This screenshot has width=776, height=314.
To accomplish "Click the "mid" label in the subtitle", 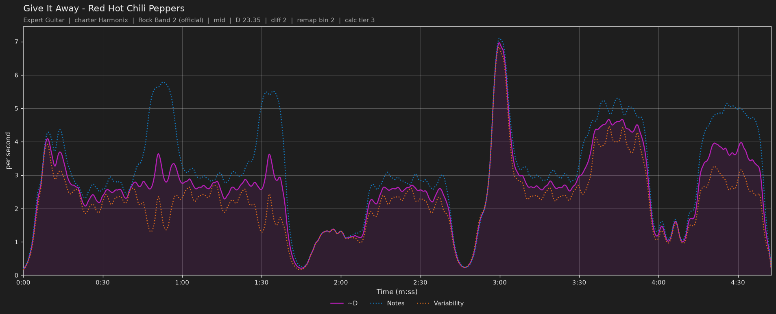I will click(x=220, y=20).
